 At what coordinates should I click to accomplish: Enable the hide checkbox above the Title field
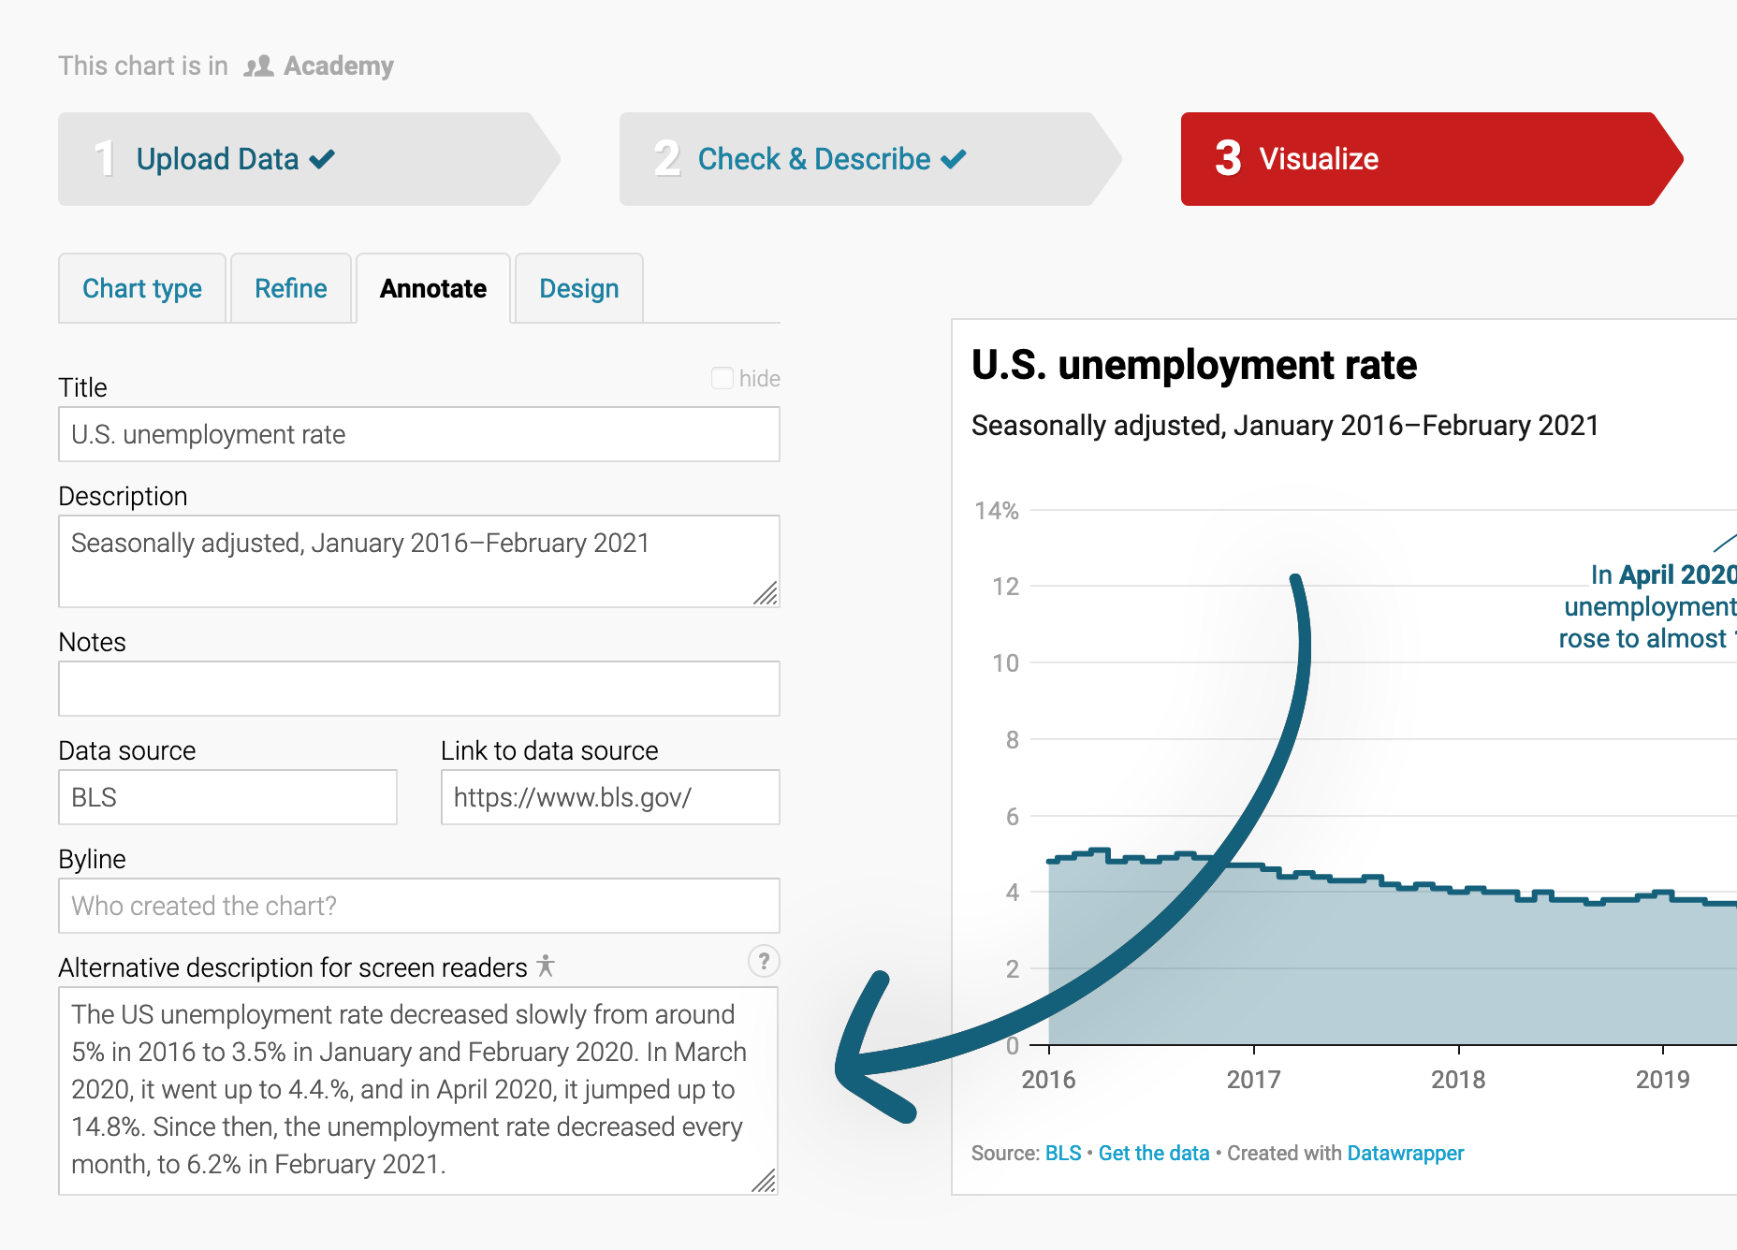(722, 378)
